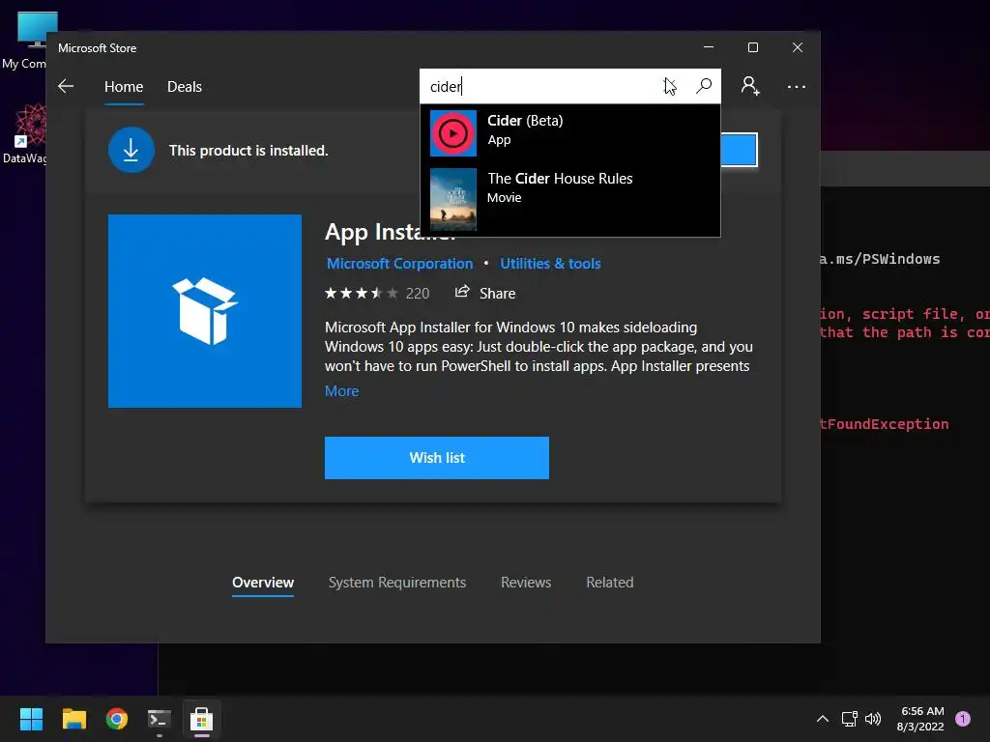Select the DataWag desktop shortcut icon
The width and height of the screenshot is (990, 742).
tap(25, 134)
